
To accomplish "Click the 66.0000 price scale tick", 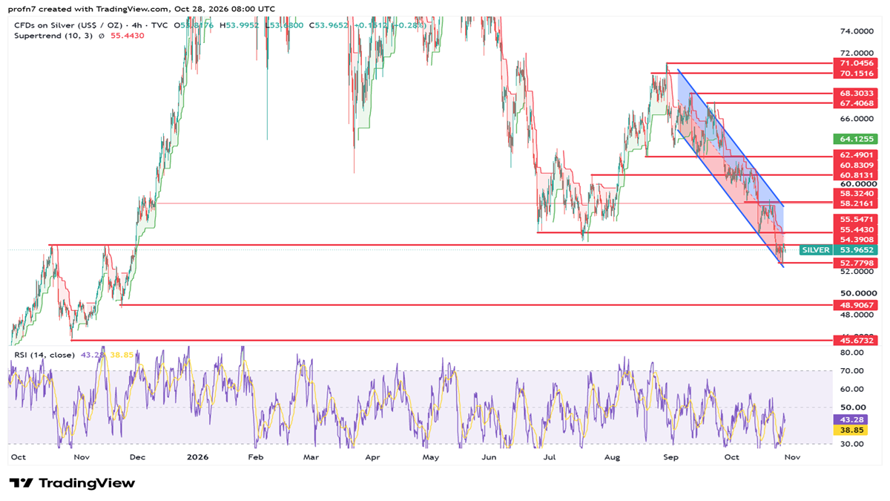I will click(x=857, y=119).
